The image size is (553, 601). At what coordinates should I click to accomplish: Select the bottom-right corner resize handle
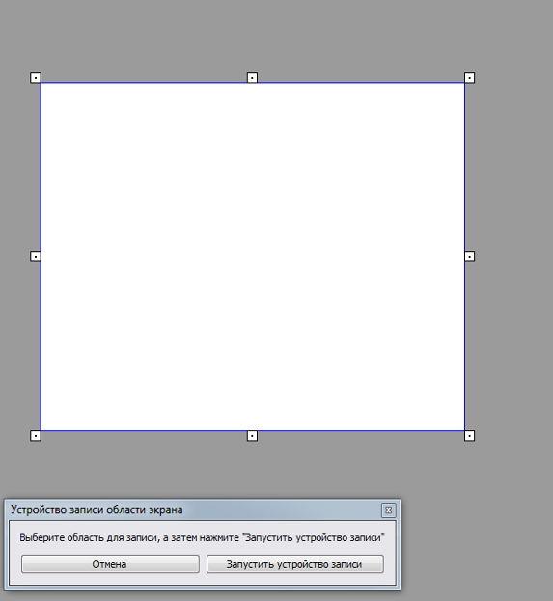point(469,436)
